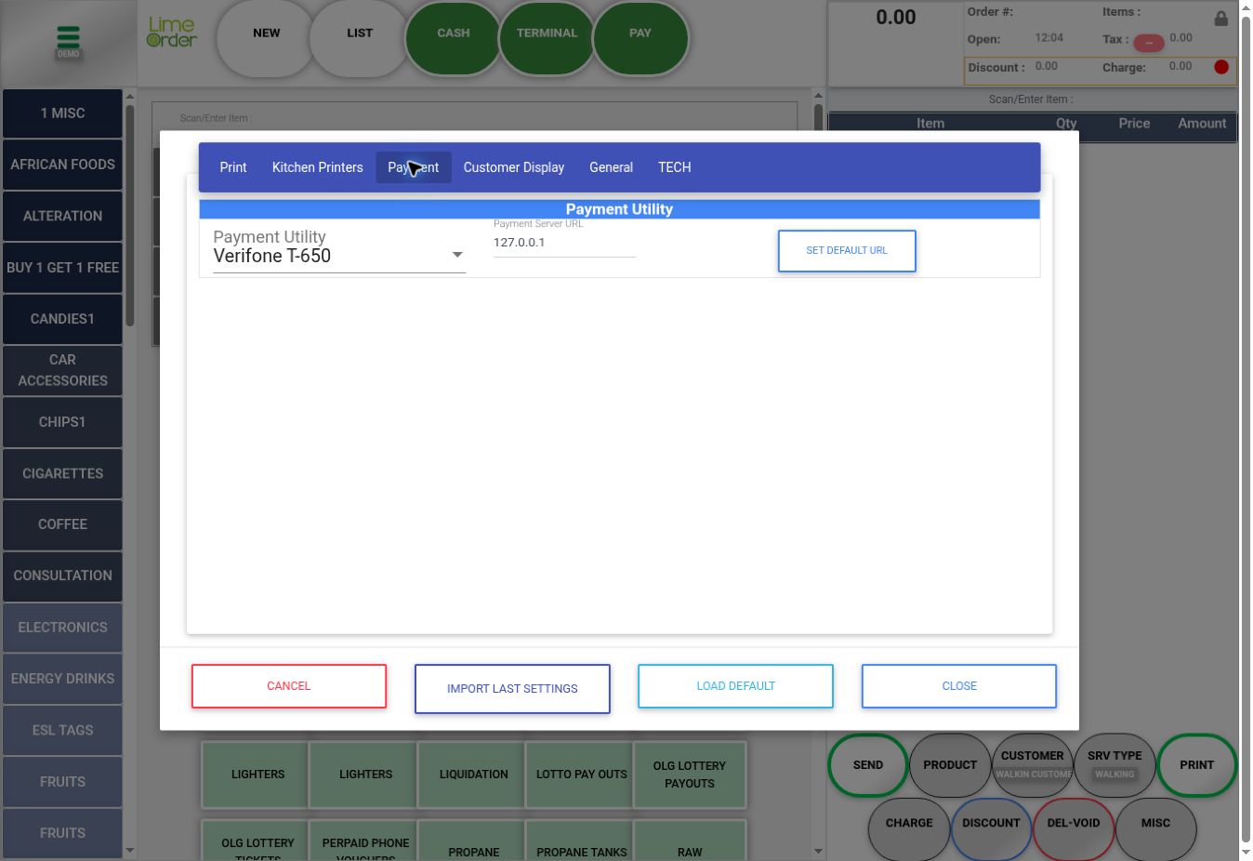Viewport: 1253px width, 861px height.
Task: Click the green TERMINAL button
Action: click(547, 38)
